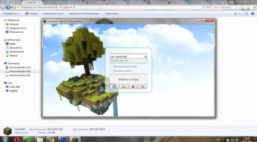
Task: Open the game folder via the yellow folder icon
Action: tap(124, 87)
